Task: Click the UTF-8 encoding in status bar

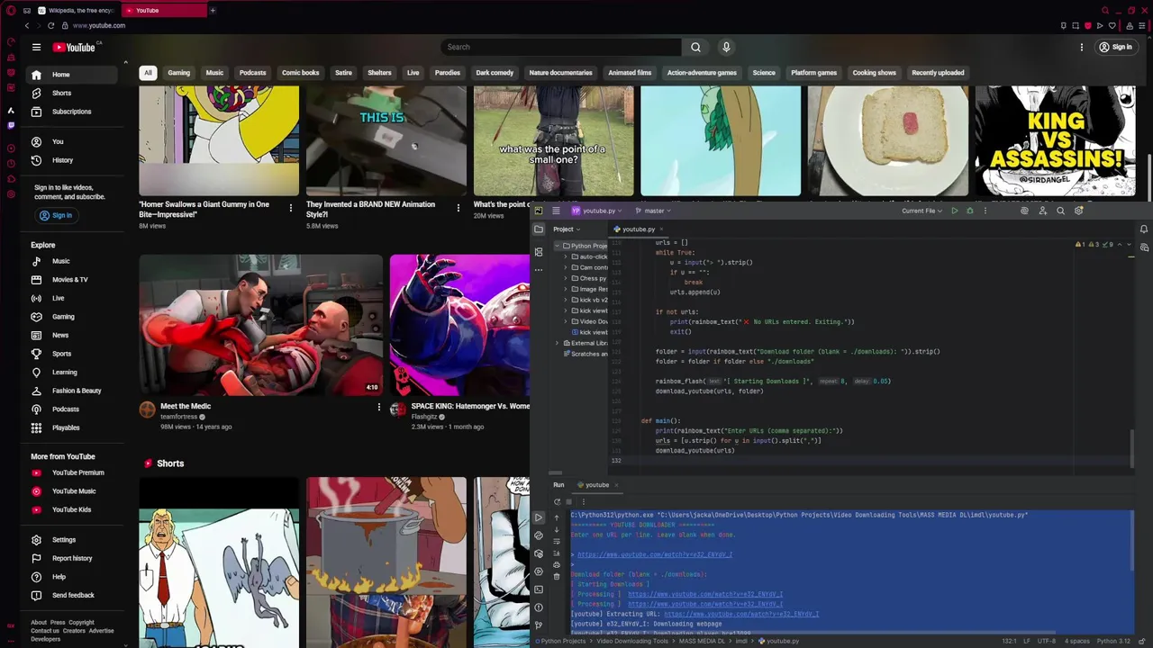Action: click(1046, 641)
